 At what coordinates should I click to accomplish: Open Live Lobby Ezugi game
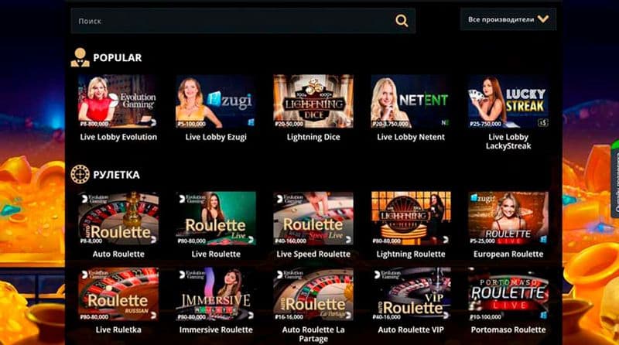[216, 101]
